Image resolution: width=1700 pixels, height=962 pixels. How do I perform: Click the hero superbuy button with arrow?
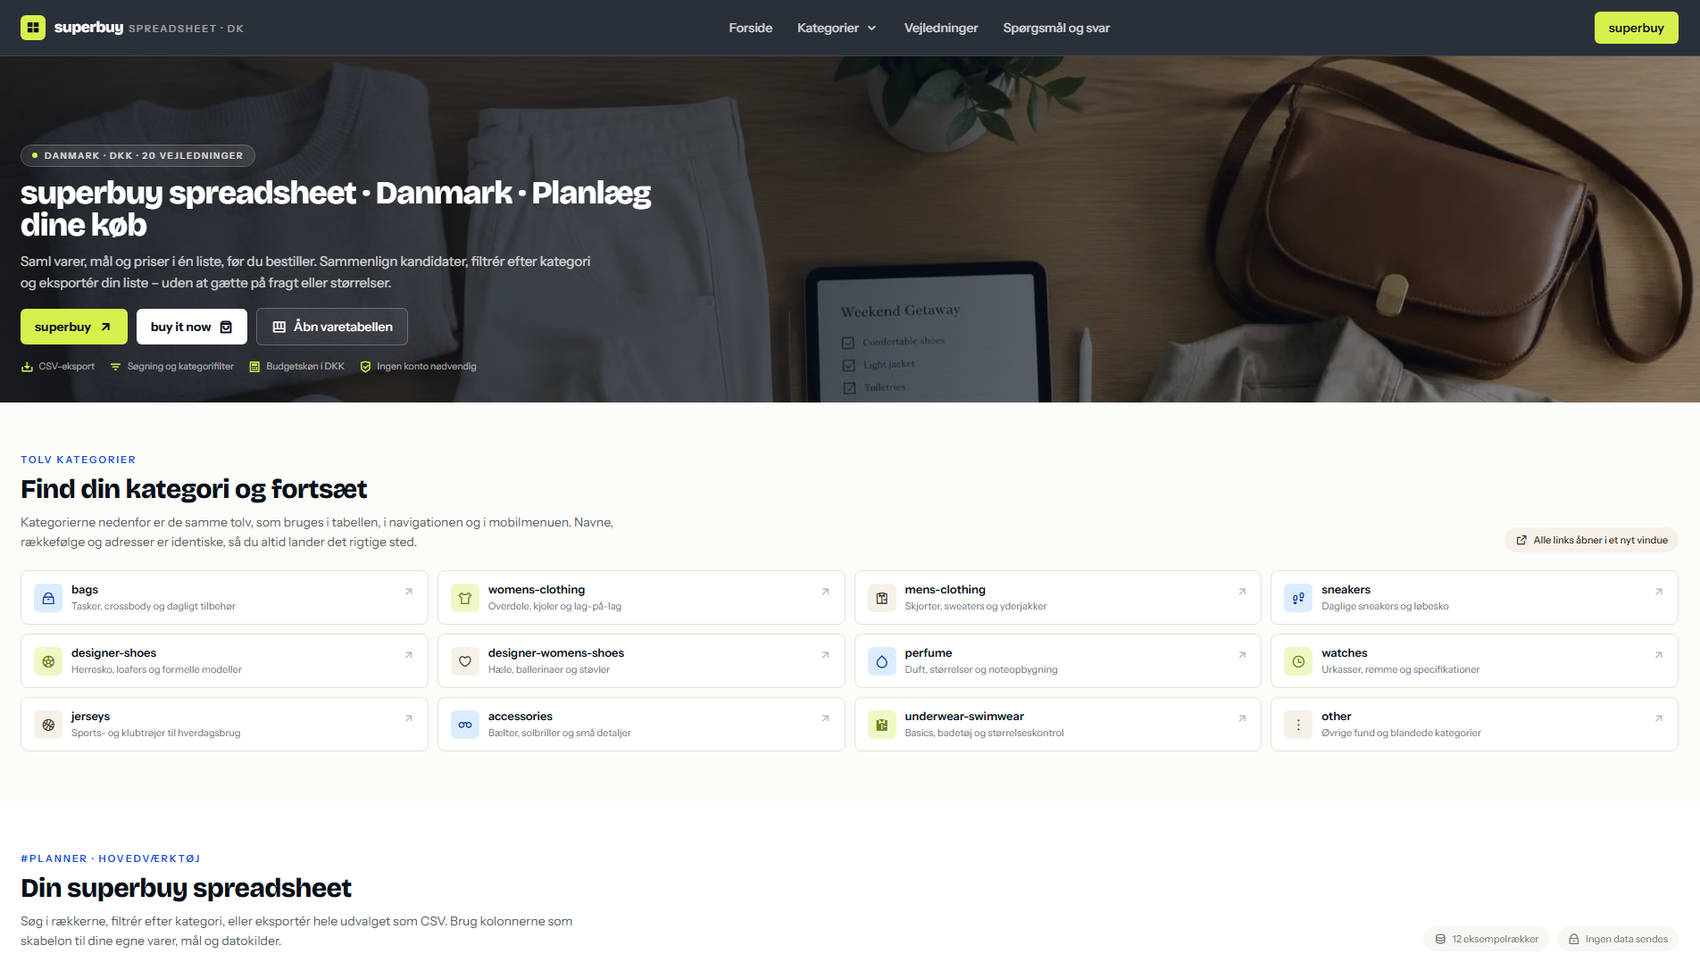(74, 327)
